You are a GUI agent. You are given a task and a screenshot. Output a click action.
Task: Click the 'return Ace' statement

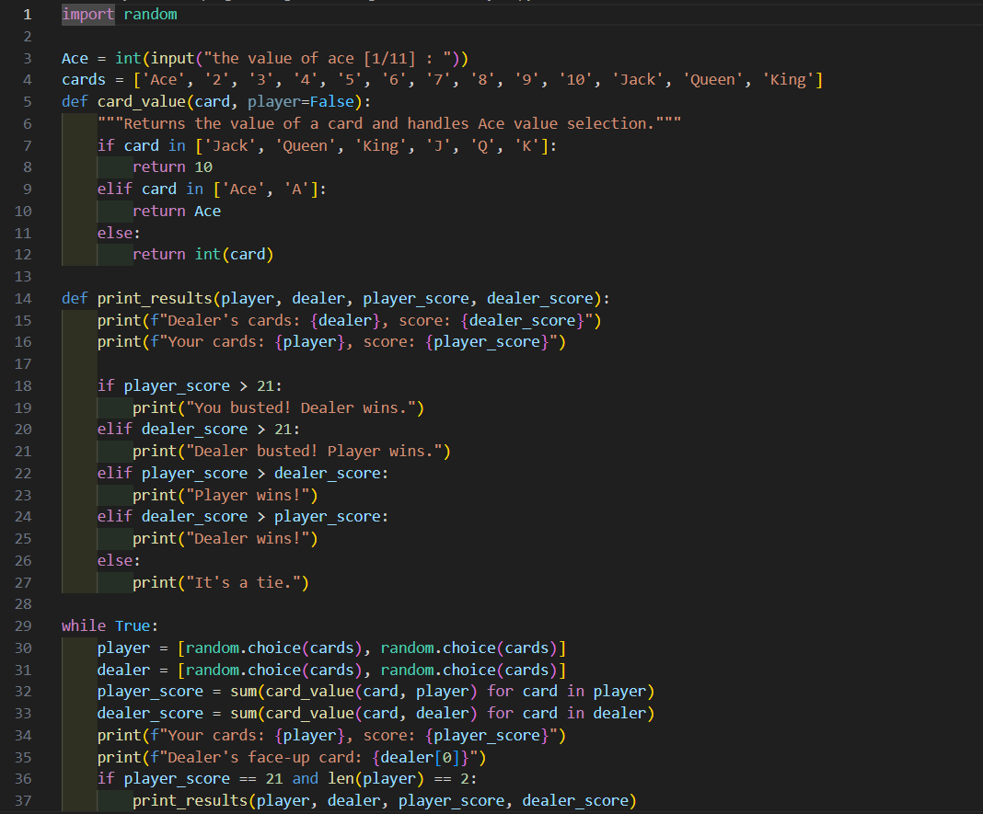point(176,211)
